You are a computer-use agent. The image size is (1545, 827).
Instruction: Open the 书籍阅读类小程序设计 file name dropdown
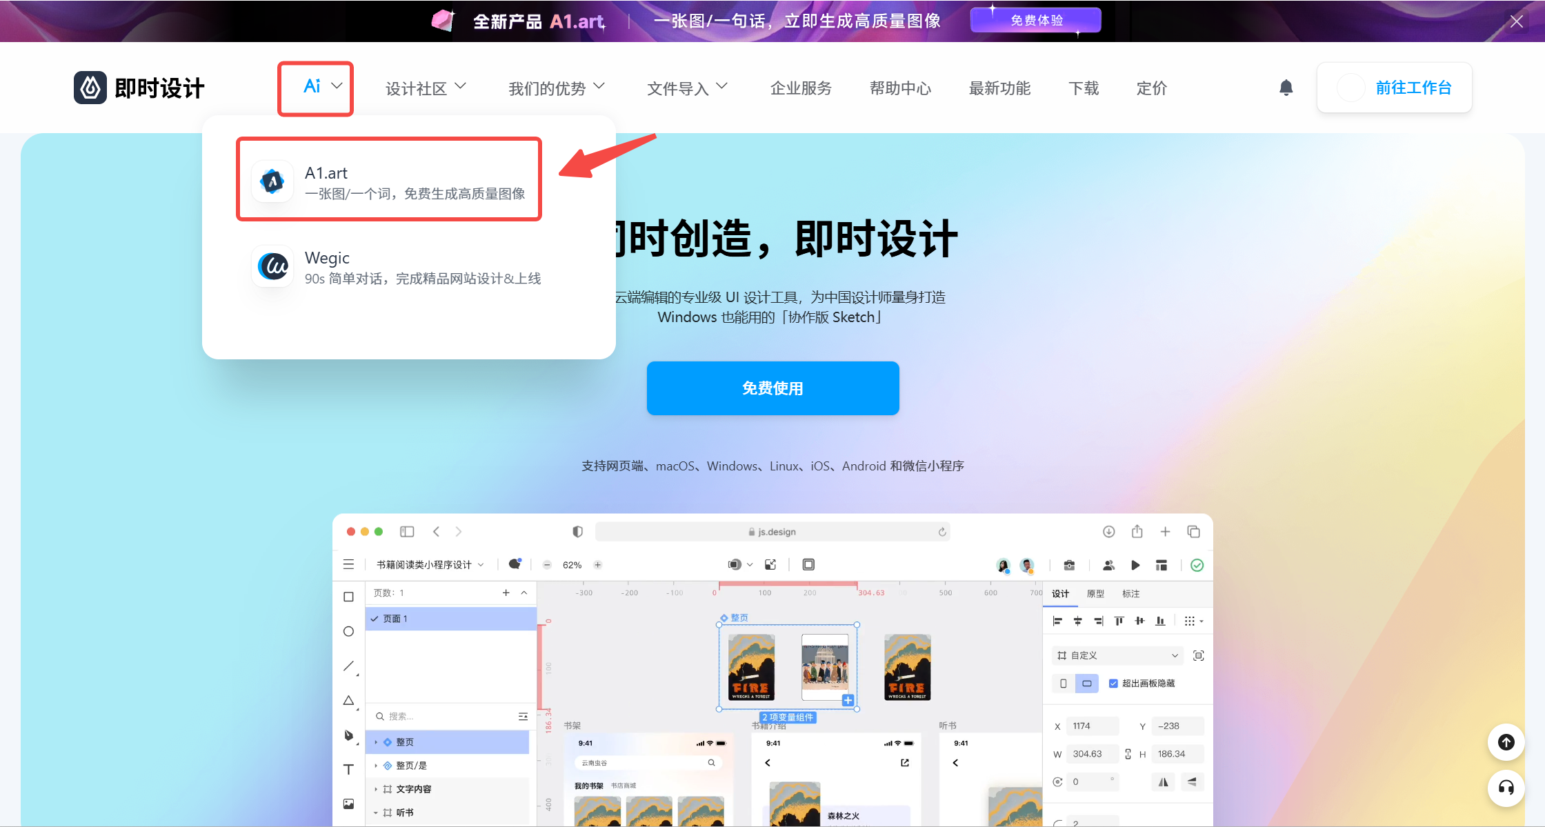(x=430, y=565)
